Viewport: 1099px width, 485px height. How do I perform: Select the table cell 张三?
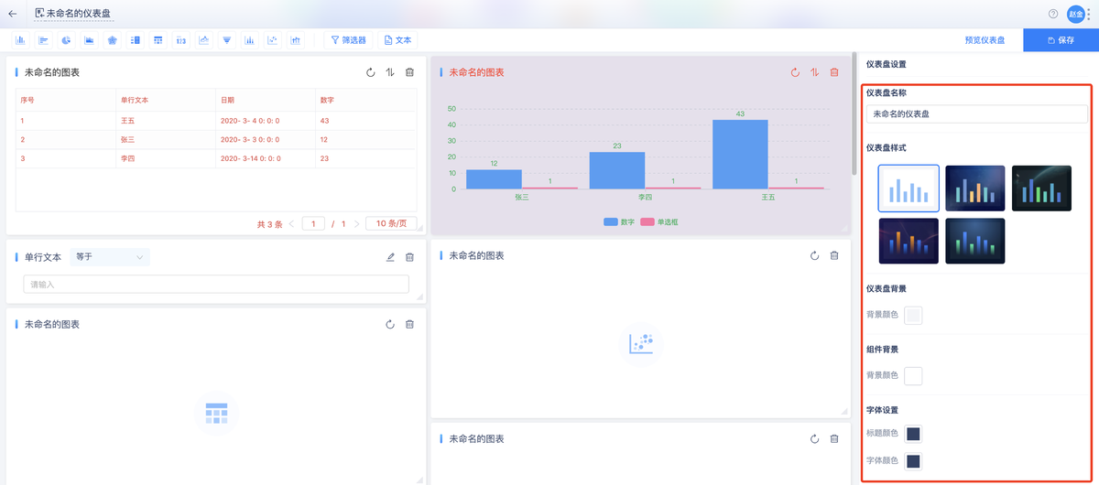click(127, 139)
